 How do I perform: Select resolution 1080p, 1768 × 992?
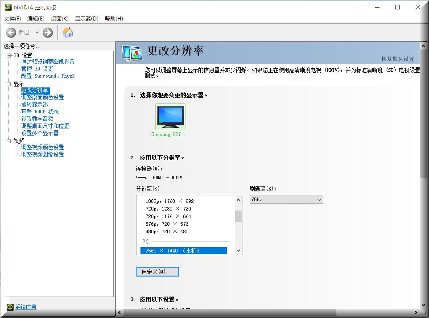pyautogui.click(x=169, y=201)
